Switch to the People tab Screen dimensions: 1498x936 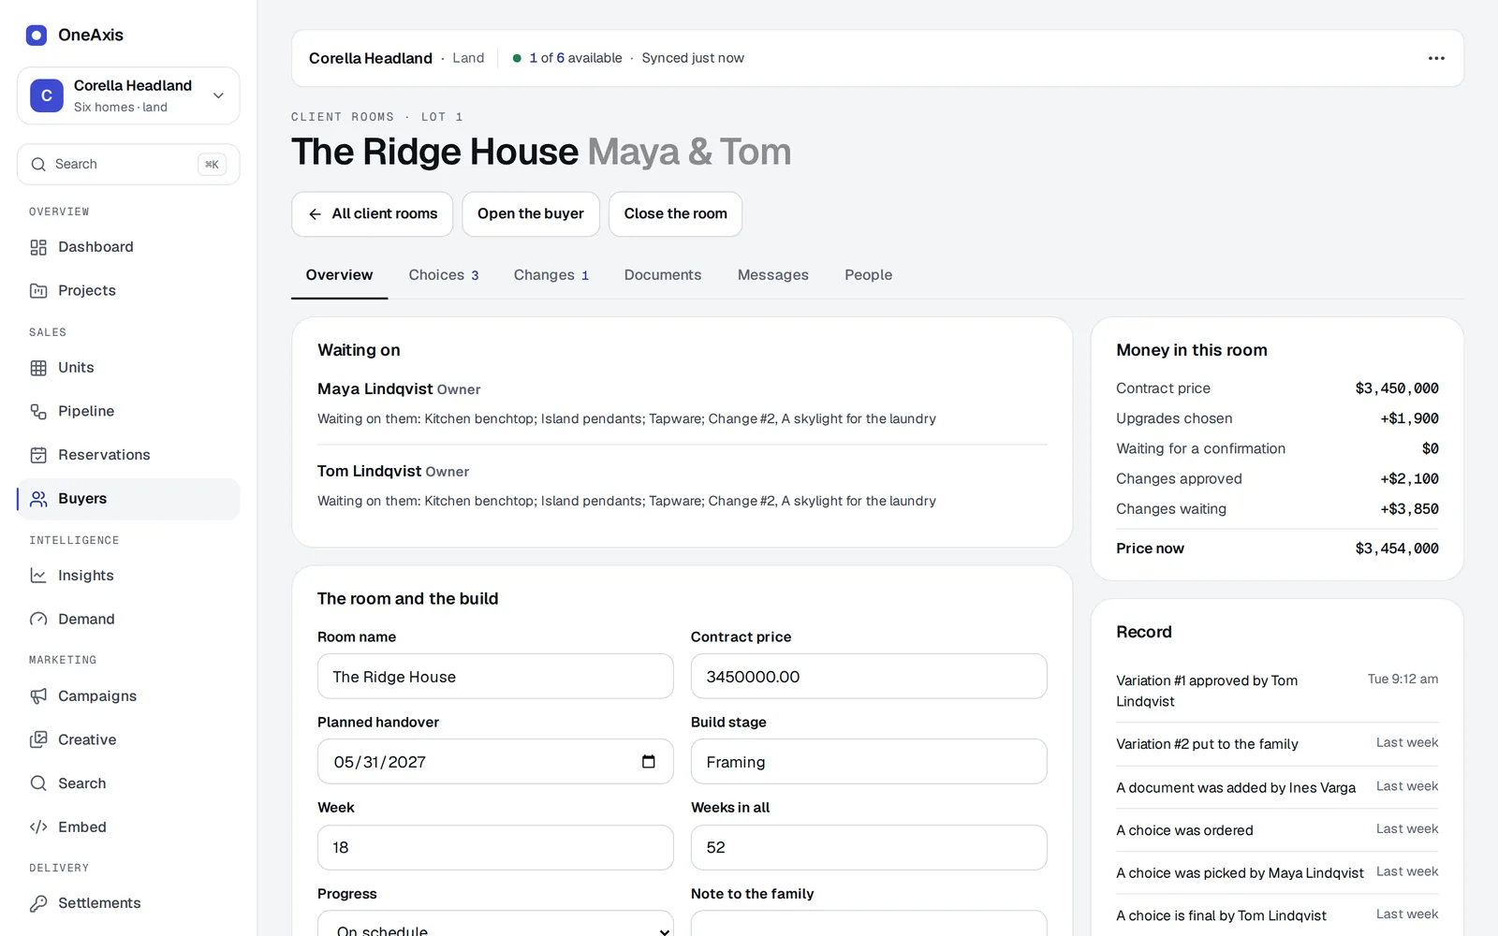coord(868,275)
